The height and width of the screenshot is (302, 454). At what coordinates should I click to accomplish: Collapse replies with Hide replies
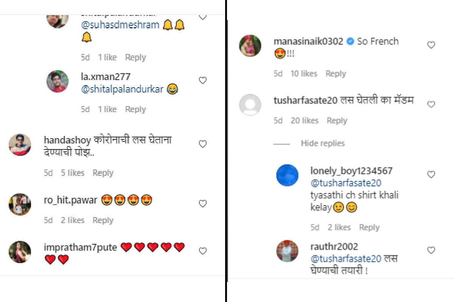click(322, 143)
